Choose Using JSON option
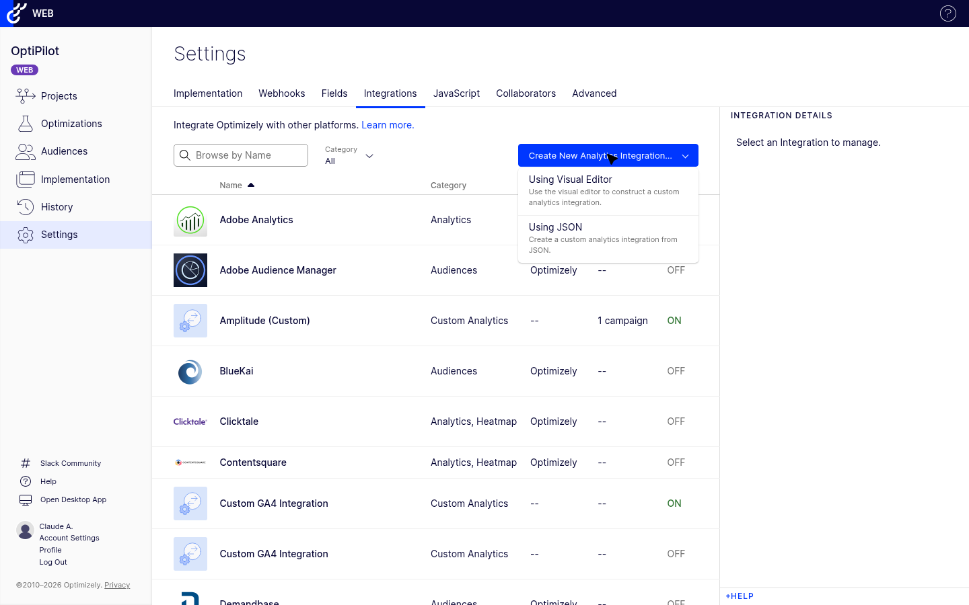The height and width of the screenshot is (605, 969). click(x=608, y=239)
